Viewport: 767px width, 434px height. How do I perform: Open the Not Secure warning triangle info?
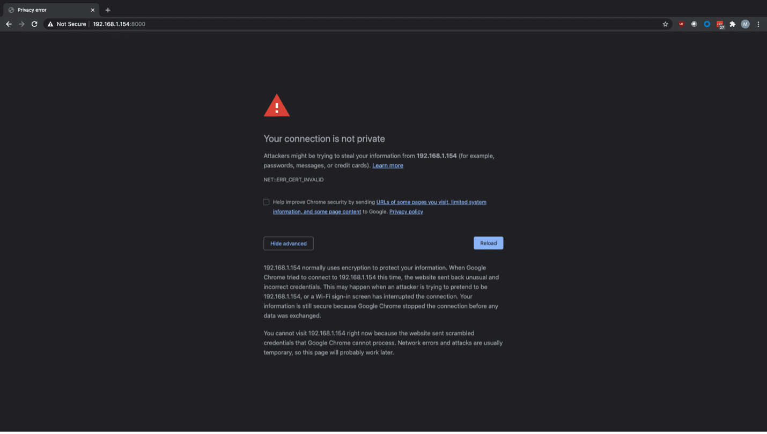pos(50,24)
